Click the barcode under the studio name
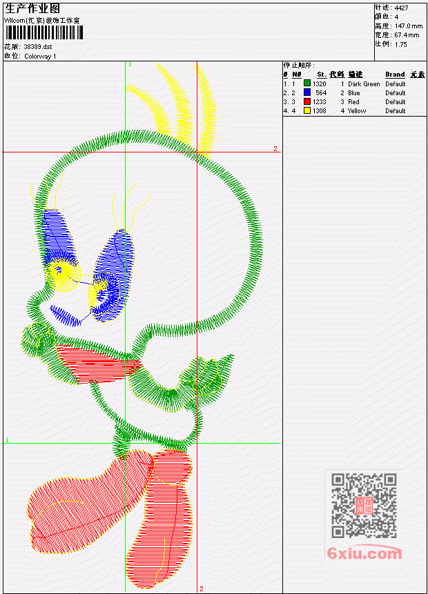Image resolution: width=428 pixels, height=594 pixels. tap(44, 32)
